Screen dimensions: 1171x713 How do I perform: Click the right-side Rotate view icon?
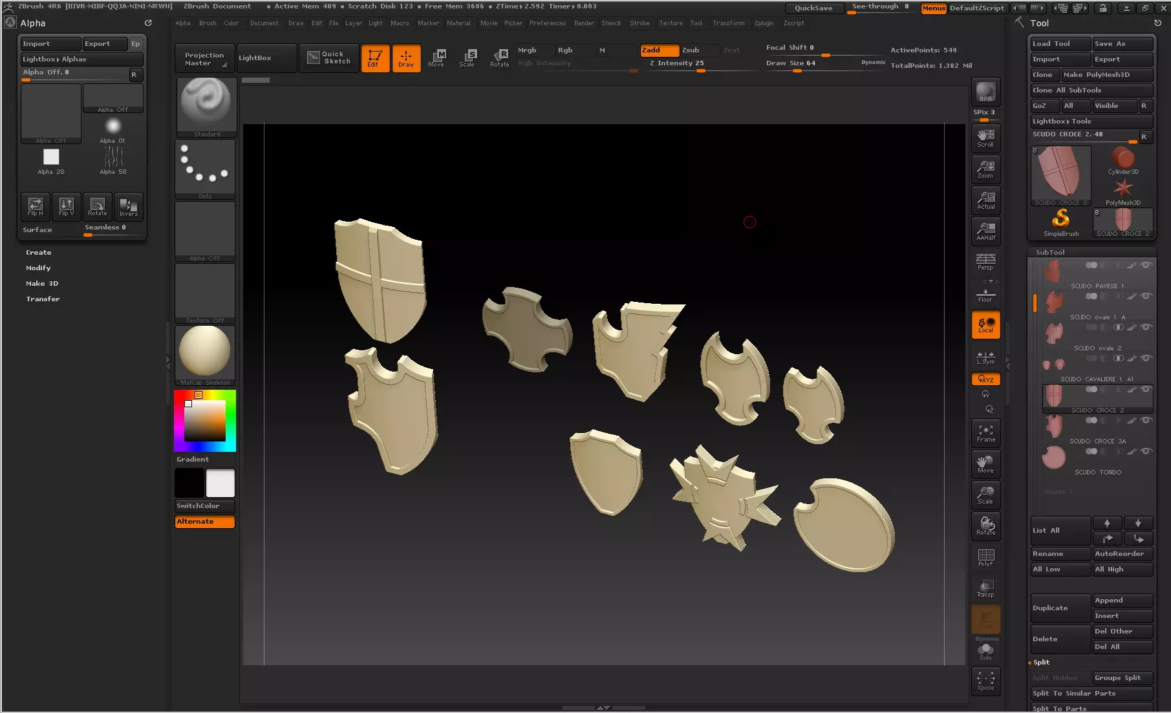(x=985, y=526)
